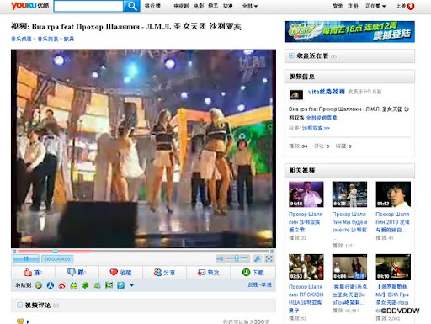
Task: Click the 反馈·举报 report link
Action: point(259,284)
